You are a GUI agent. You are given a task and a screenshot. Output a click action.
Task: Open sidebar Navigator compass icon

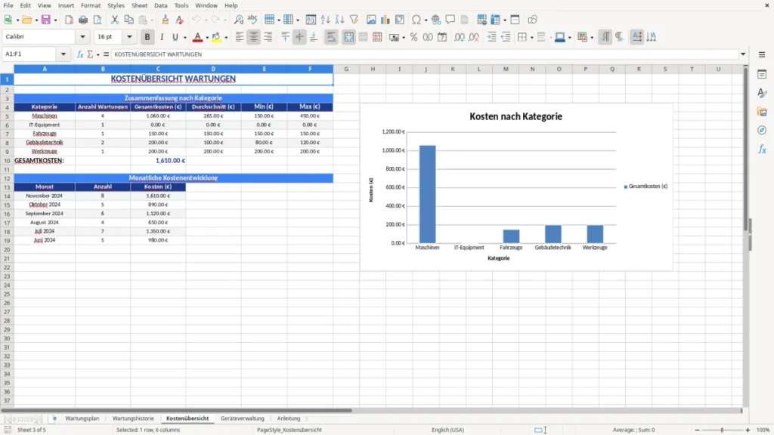point(762,130)
